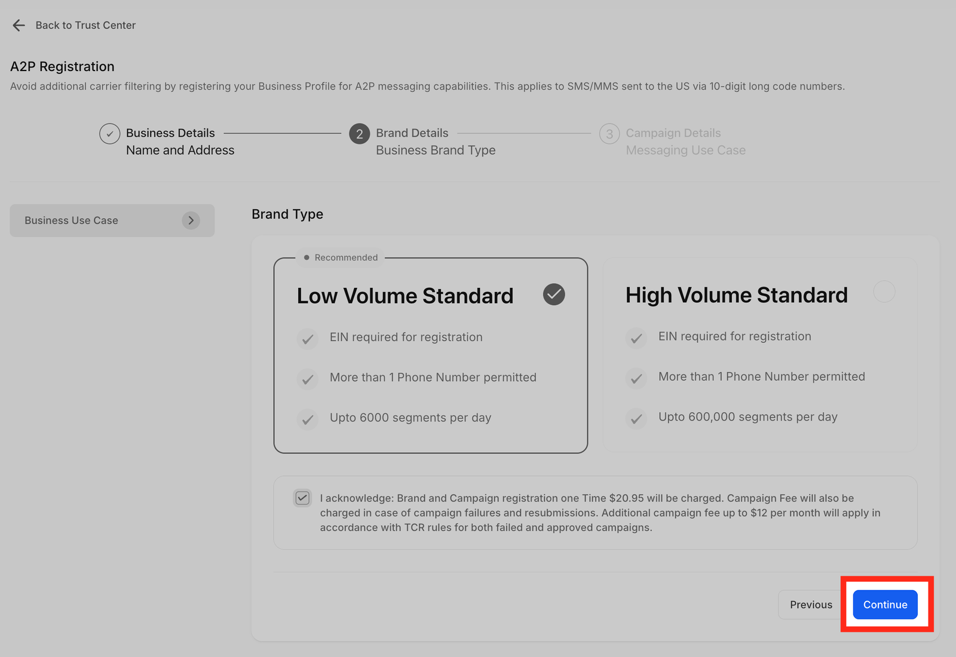Select the High Volume Standard radio button
Screen dimensions: 956x657
click(x=884, y=291)
